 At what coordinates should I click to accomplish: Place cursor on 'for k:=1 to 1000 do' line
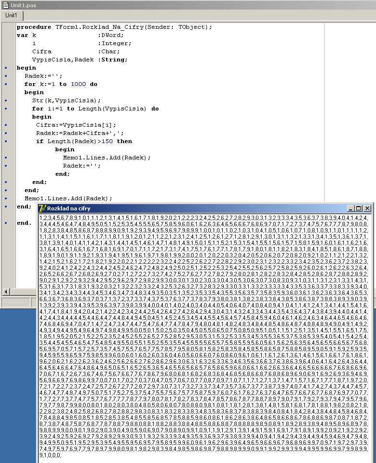point(61,84)
